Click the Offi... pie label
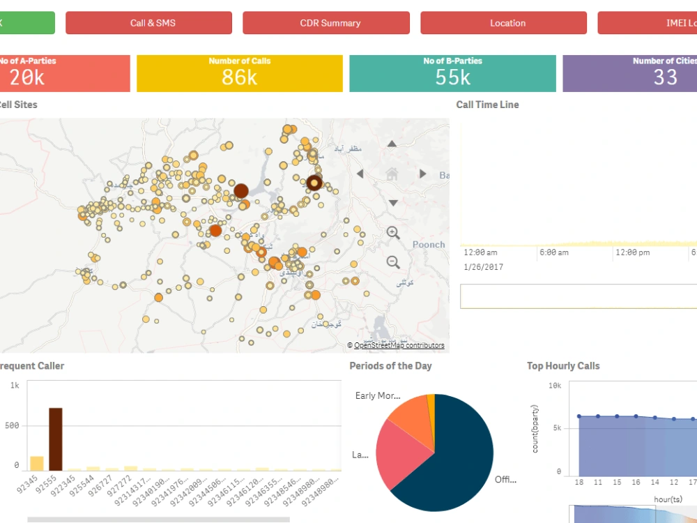This screenshot has width=697, height=523. click(x=505, y=480)
